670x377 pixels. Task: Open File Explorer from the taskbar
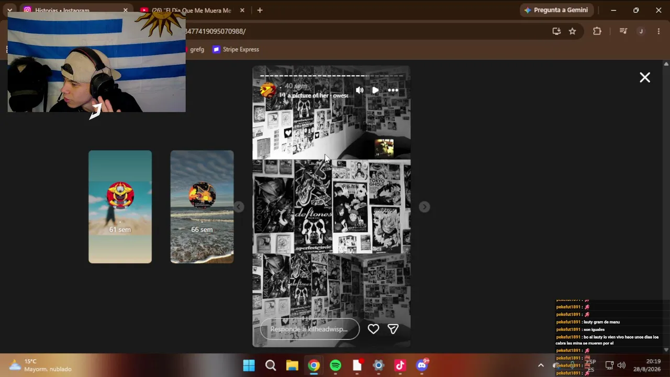pyautogui.click(x=292, y=365)
